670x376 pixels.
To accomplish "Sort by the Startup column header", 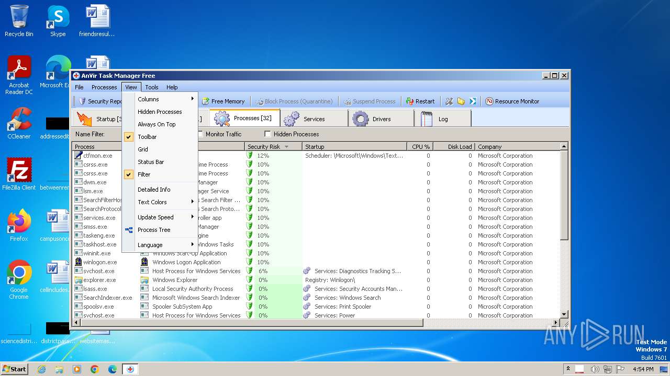I will 355,147.
